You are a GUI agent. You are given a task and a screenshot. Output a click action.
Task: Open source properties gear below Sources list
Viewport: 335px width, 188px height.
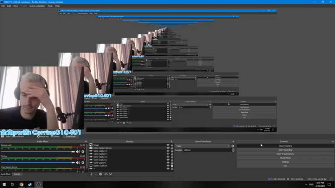[x=100, y=174]
